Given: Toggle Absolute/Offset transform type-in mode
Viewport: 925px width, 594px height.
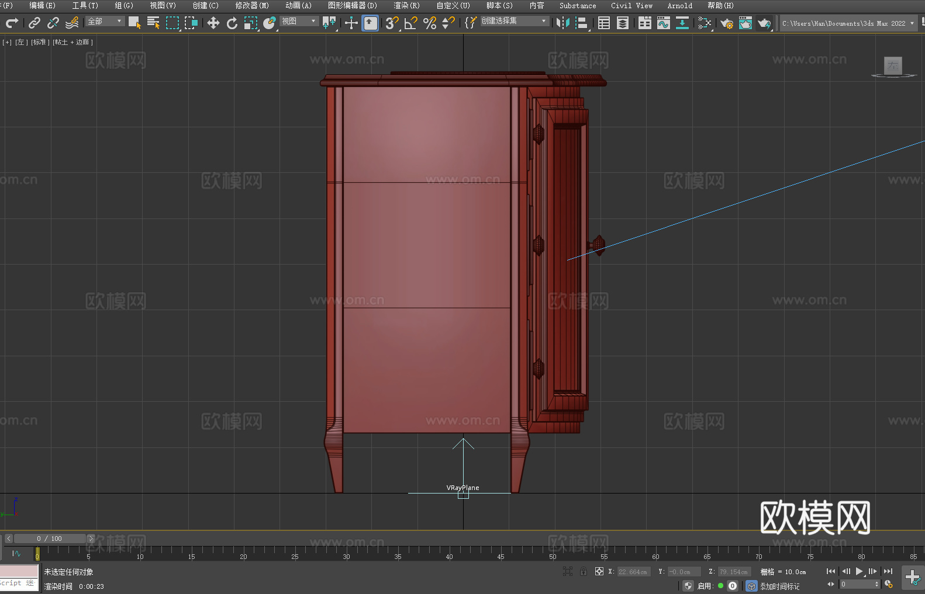Looking at the screenshot, I should (x=599, y=571).
